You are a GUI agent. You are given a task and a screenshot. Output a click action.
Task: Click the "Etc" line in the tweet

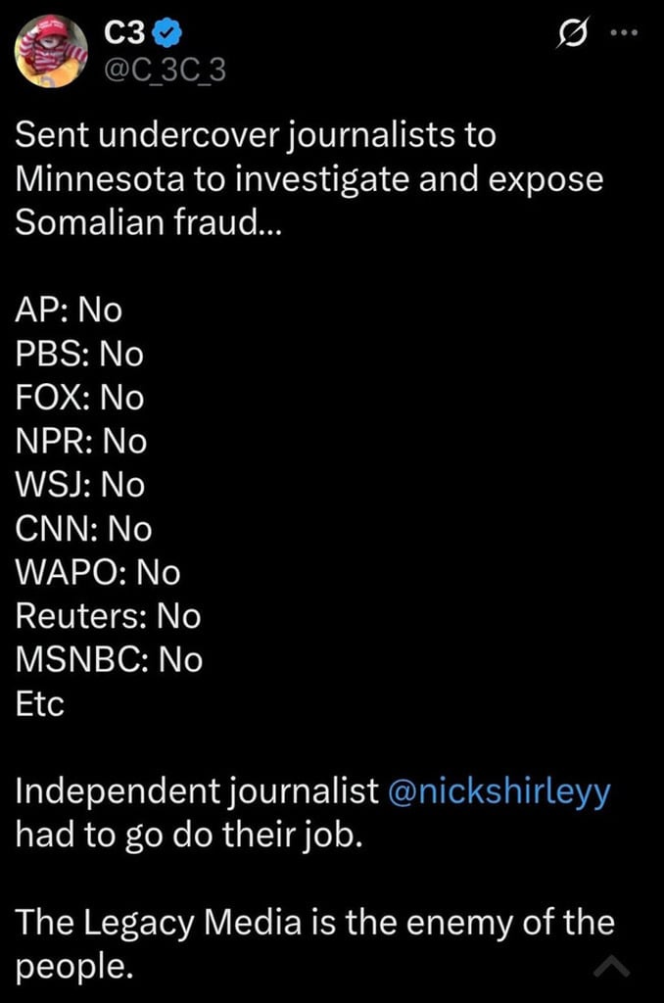(40, 704)
